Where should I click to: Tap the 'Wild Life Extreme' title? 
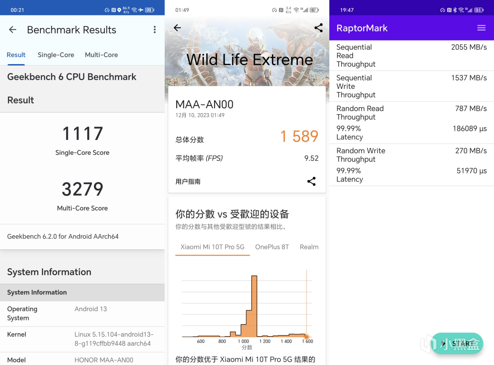[x=250, y=59]
